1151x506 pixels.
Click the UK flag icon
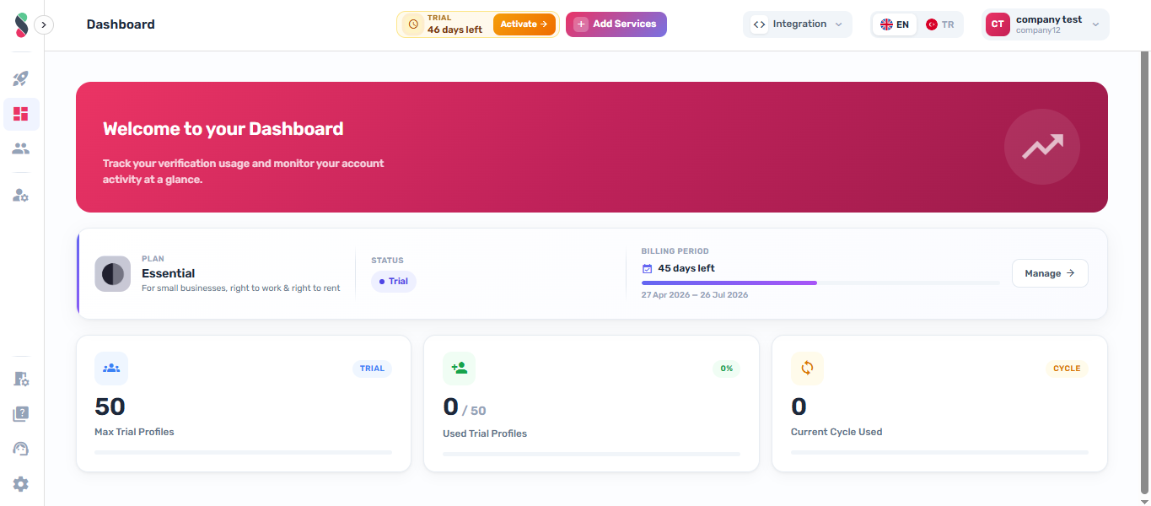886,24
